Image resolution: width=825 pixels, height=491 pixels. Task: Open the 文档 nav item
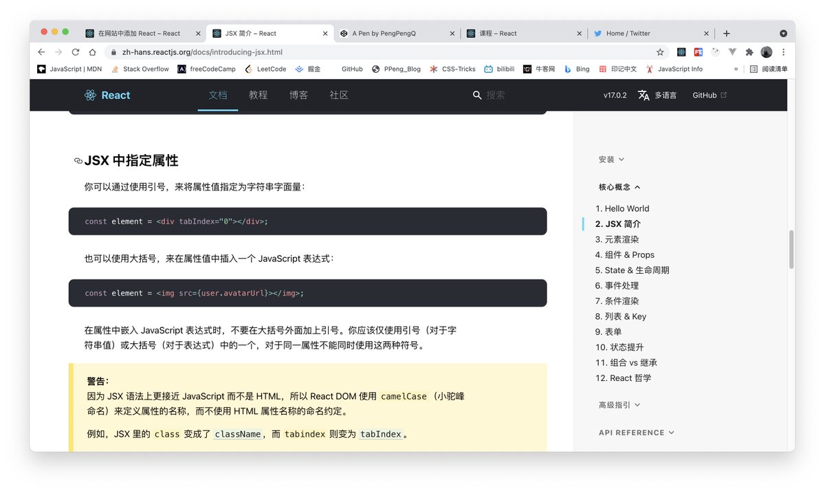coord(218,95)
